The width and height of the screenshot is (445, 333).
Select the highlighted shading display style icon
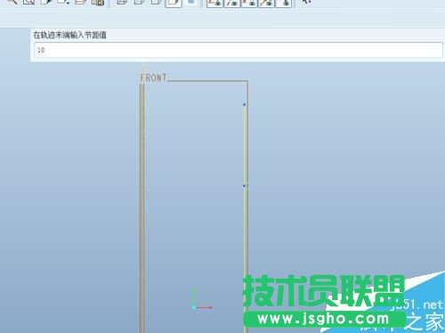pyautogui.click(x=174, y=3)
